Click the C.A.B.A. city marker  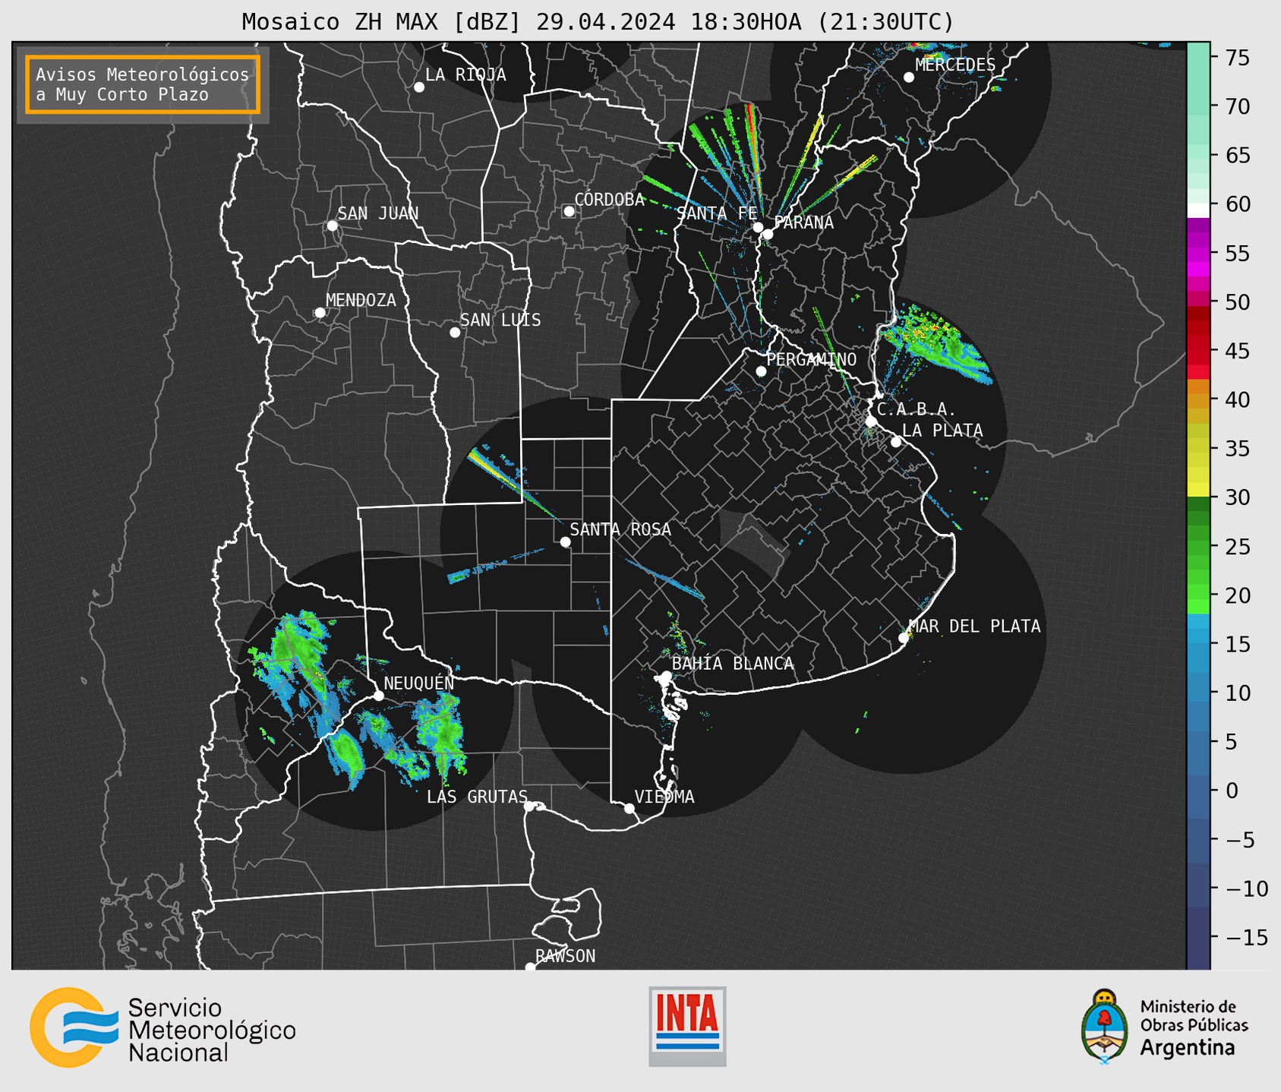[x=871, y=421]
